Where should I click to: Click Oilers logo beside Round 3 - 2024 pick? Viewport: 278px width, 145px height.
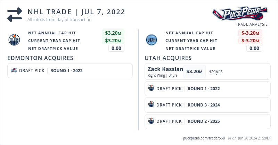pos(151,105)
